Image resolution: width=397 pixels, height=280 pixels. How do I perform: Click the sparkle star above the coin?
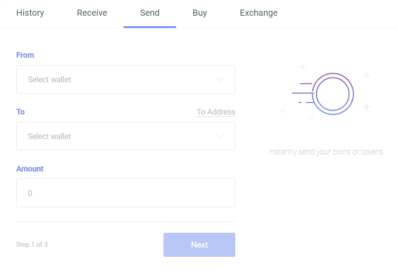[303, 67]
